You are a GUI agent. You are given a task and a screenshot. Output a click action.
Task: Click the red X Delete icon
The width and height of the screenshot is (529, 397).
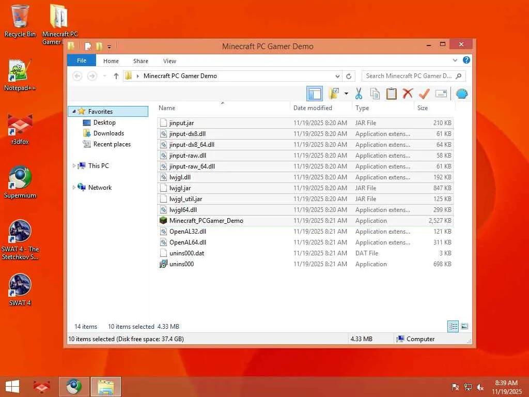click(408, 94)
